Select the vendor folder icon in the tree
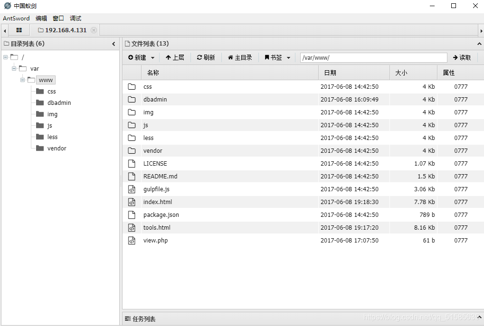Screen dimensions: 484x326 [40, 148]
